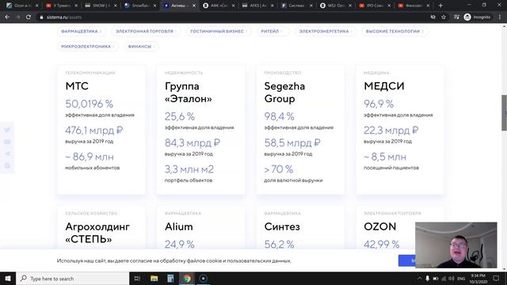Open the notification center icon
Image resolution: width=507 pixels, height=285 pixels.
tap(496, 278)
